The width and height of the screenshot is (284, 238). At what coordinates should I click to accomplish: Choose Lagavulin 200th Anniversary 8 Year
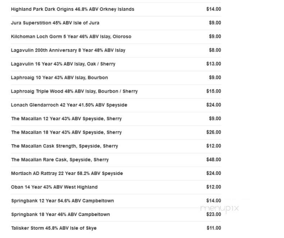point(116,50)
